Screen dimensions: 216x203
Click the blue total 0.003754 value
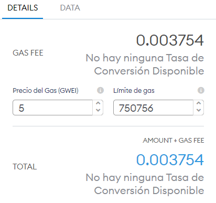170,160
